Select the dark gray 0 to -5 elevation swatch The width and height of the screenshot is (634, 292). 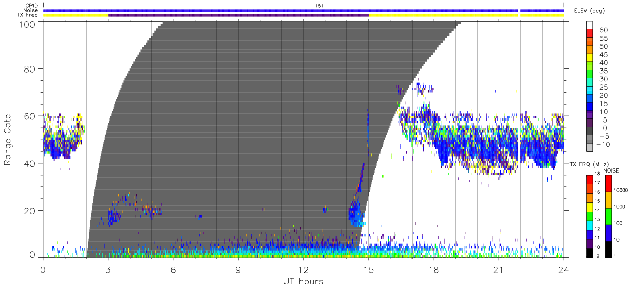click(590, 131)
